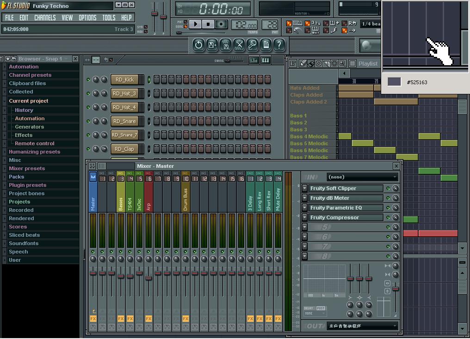Open the mixer delay NONE dropdown

(x=315, y=313)
